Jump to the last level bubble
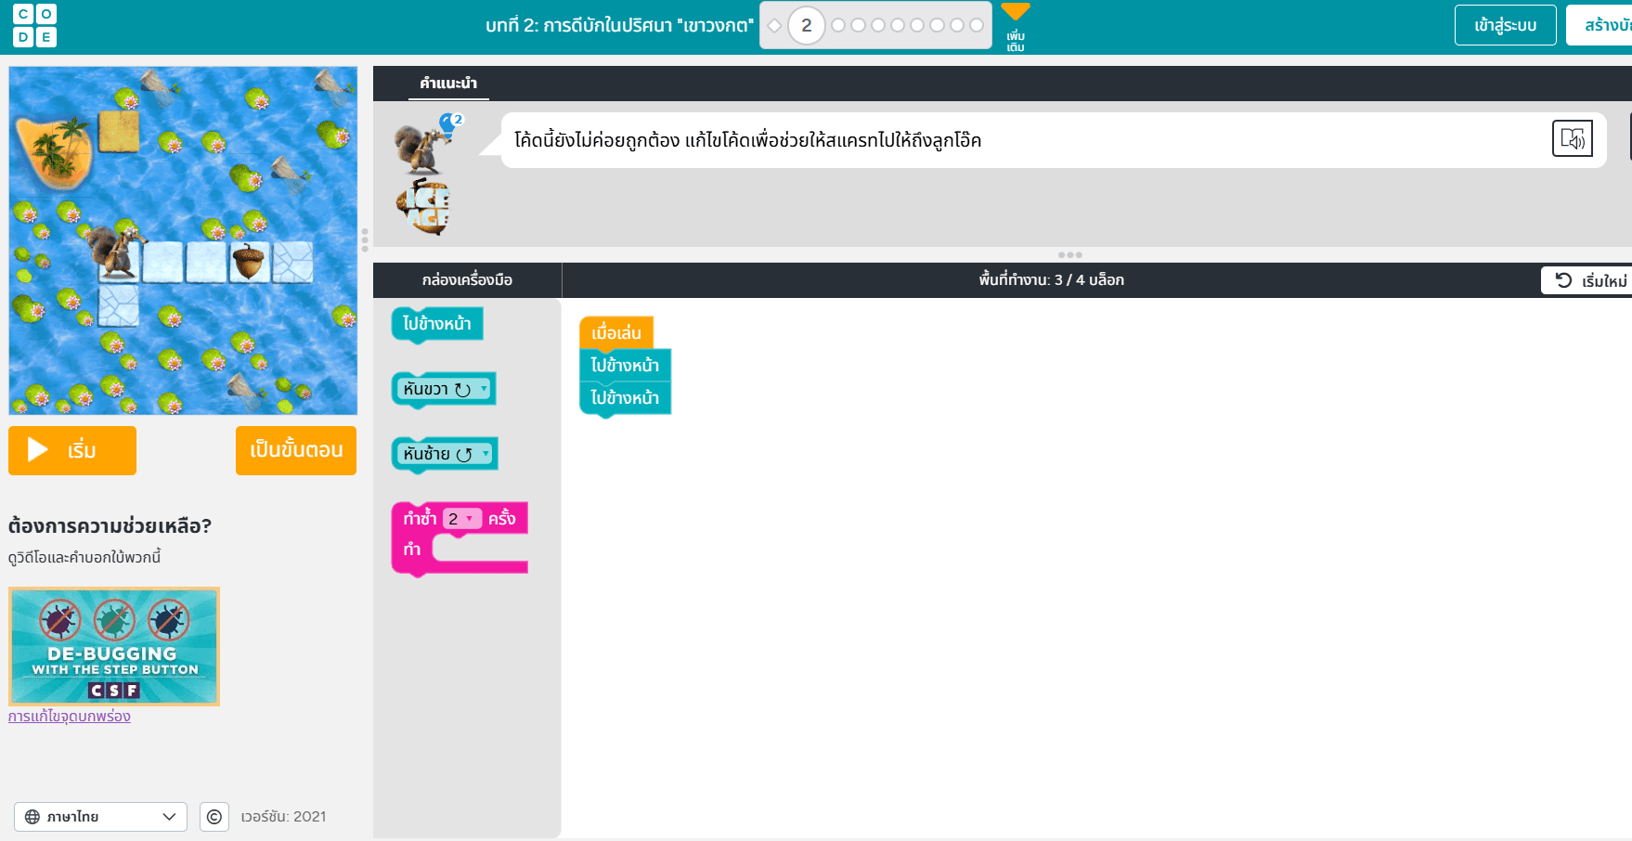This screenshot has height=841, width=1632. 976,25
